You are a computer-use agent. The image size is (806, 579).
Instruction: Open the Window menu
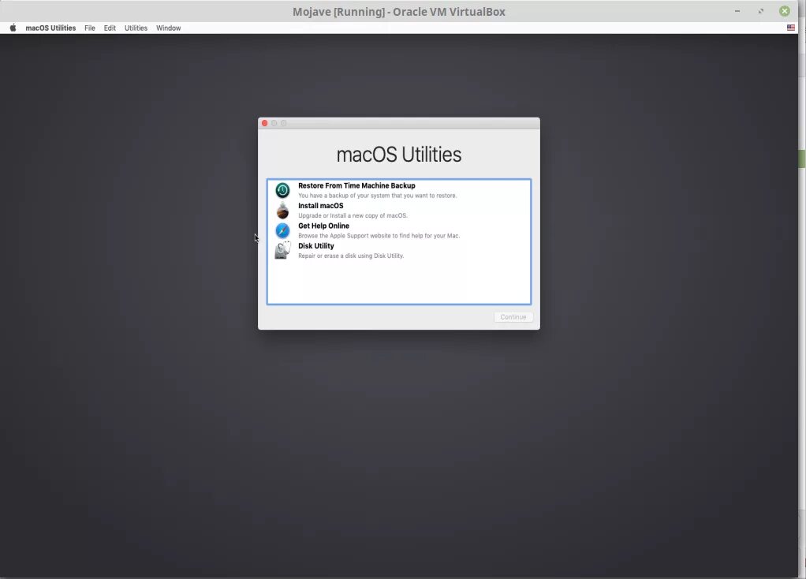pyautogui.click(x=168, y=28)
